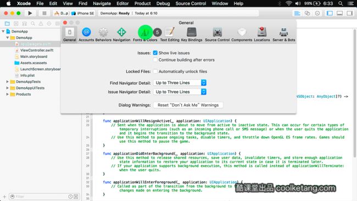Open the Text Editing preferences pane
This screenshot has height=201, width=357.
[x=170, y=35]
